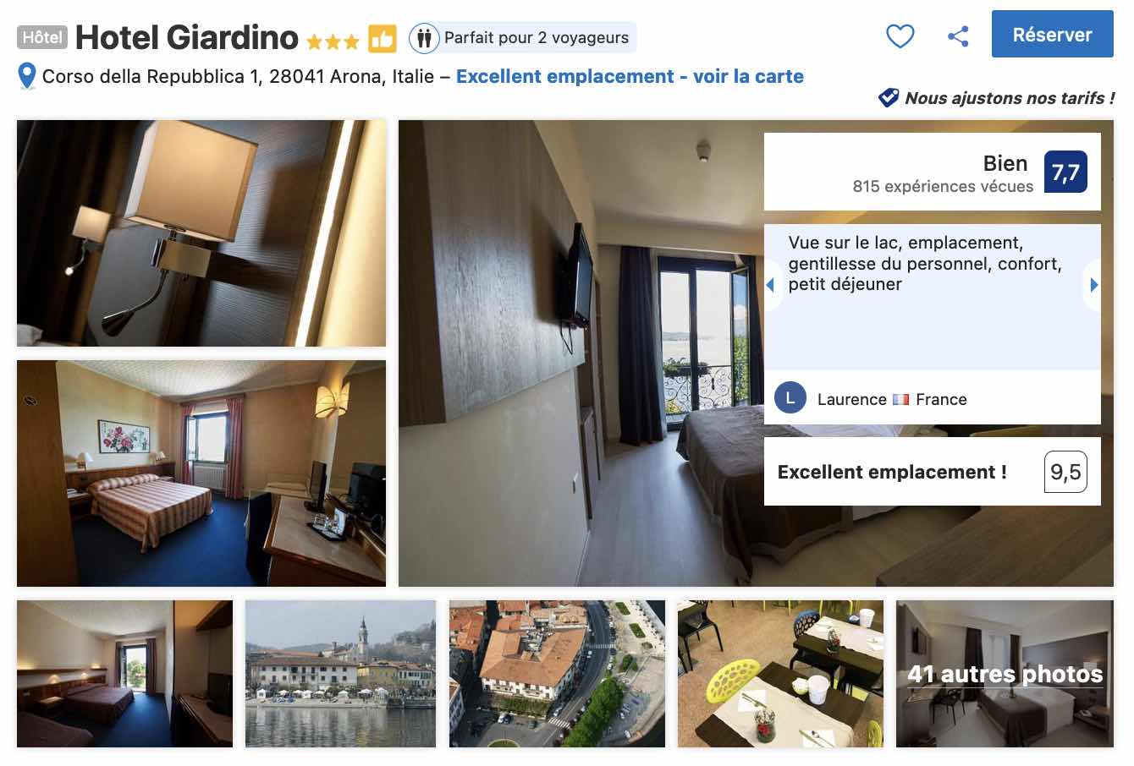
Task: Click the price-match tag icon
Action: pyautogui.click(x=889, y=98)
